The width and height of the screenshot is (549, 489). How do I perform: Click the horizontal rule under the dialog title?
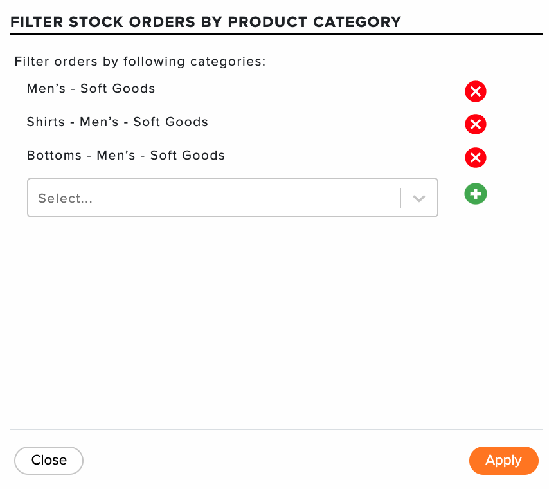tap(276, 34)
